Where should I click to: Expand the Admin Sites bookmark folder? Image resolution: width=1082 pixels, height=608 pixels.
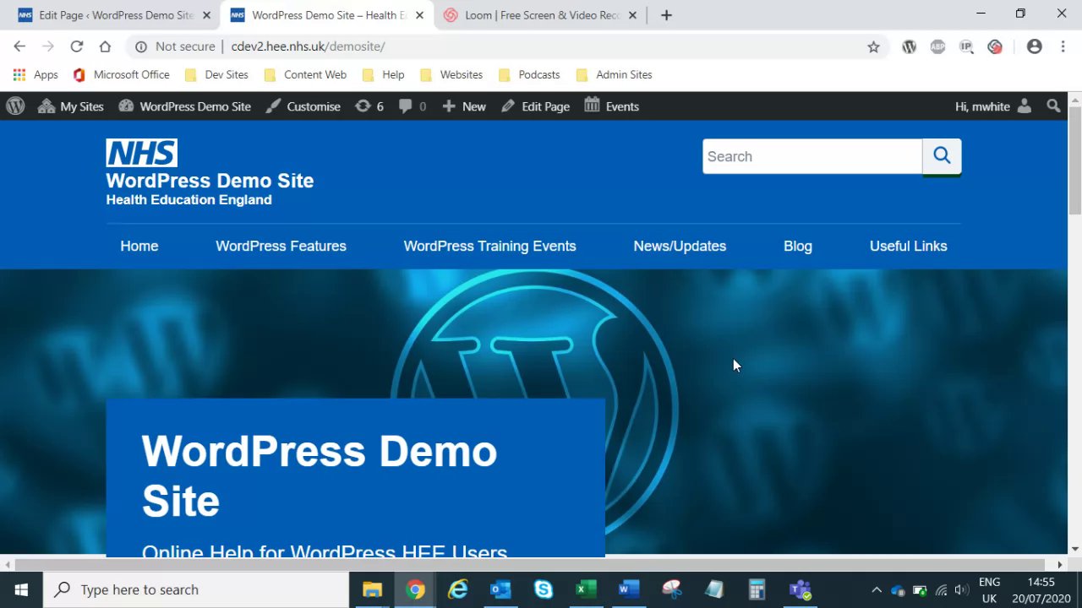coord(613,74)
